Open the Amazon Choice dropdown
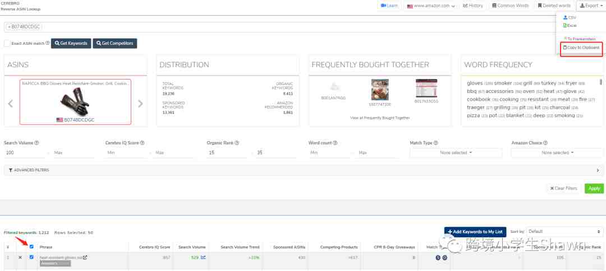 [557, 153]
